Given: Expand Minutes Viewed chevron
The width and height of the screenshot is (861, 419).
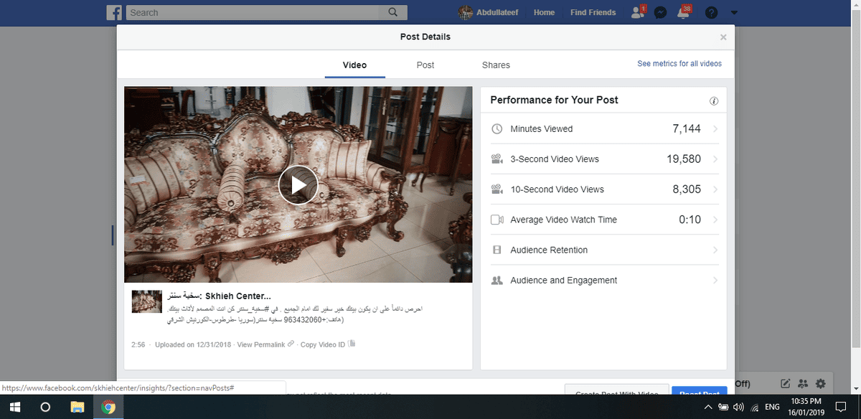Looking at the screenshot, I should coord(715,129).
